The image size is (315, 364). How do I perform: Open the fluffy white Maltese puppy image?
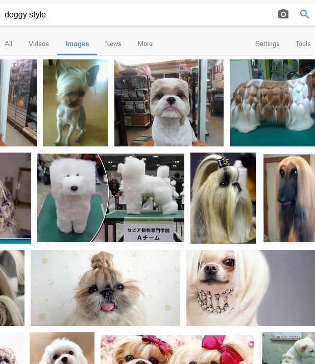point(62,348)
